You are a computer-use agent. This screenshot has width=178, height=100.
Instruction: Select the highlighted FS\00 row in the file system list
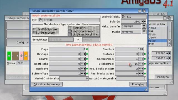tap(158, 41)
